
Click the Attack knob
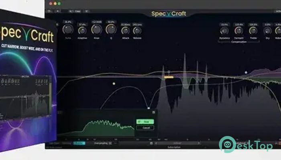click(126, 30)
